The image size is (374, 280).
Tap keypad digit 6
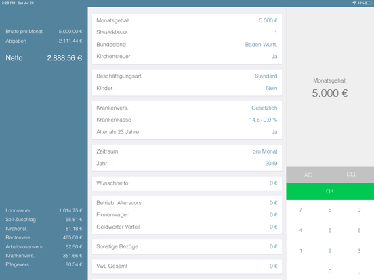click(359, 231)
